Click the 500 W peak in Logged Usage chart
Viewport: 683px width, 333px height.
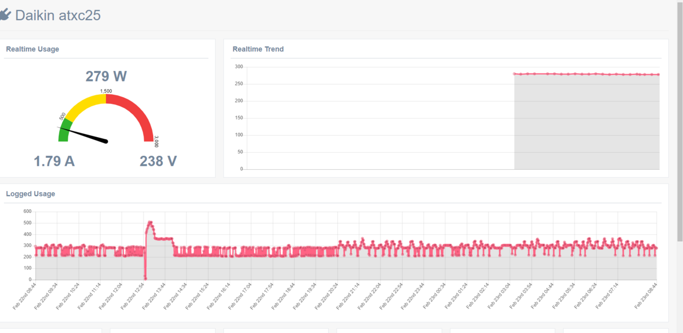[150, 222]
